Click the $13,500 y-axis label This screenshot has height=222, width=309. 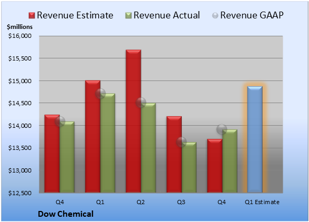[20, 148]
